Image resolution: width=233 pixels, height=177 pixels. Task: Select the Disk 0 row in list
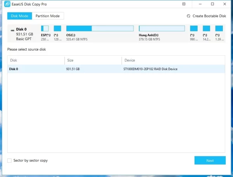[116, 69]
